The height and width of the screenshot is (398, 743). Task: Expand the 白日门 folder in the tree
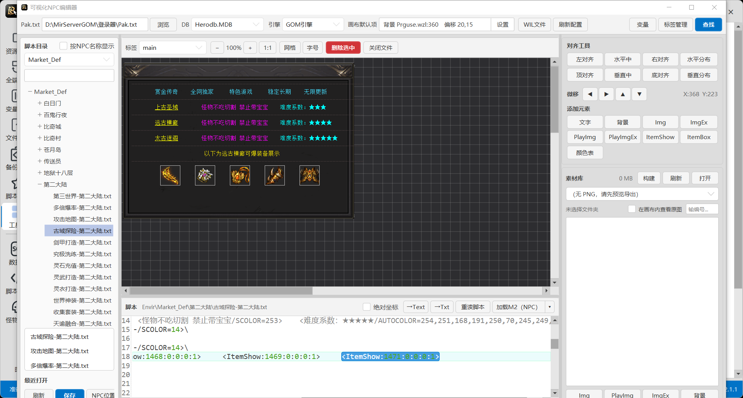39,103
